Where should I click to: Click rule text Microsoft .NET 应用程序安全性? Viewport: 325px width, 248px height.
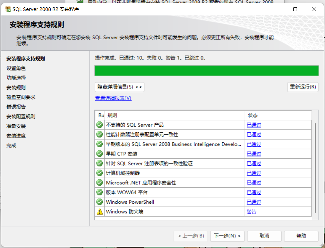(141, 183)
